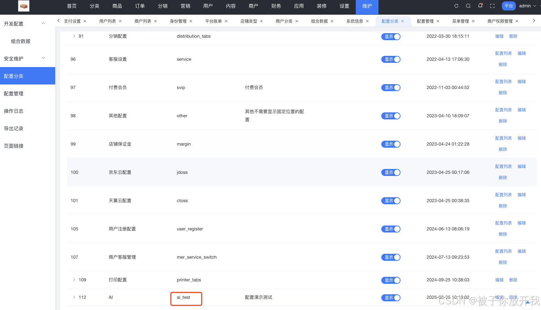Close the 配置管理 tab
Image resolution: width=541 pixels, height=310 pixels.
click(x=438, y=21)
